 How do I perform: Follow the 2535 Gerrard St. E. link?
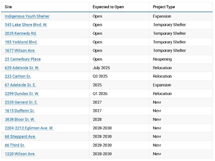coord(21,102)
